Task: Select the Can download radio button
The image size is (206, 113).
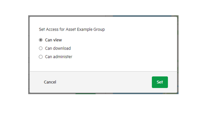Action: pos(41,48)
